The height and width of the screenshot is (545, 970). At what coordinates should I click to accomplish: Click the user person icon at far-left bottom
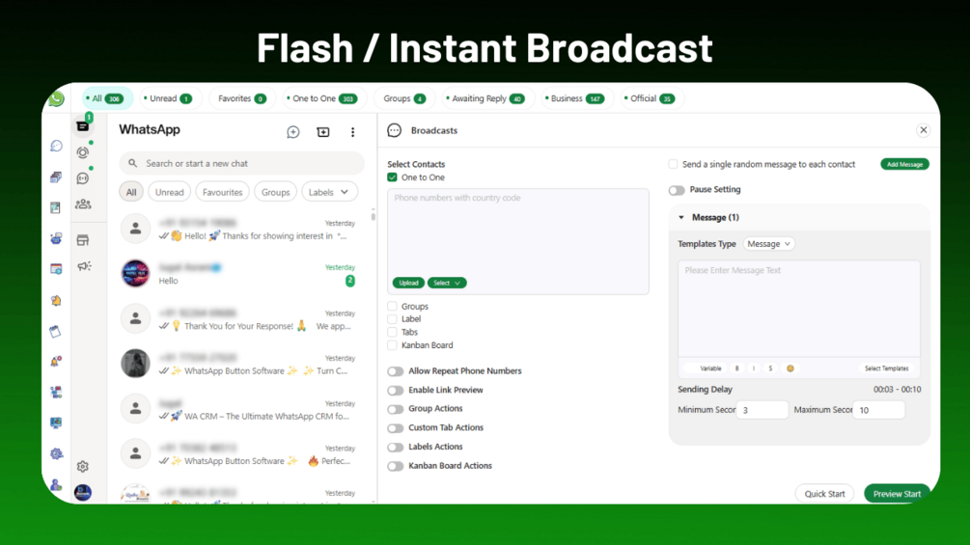tap(56, 485)
